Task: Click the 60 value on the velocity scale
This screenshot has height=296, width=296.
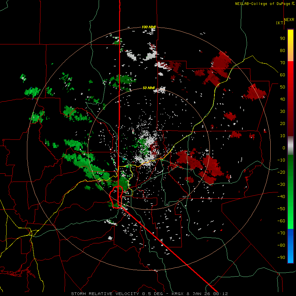Action: pyautogui.click(x=283, y=75)
